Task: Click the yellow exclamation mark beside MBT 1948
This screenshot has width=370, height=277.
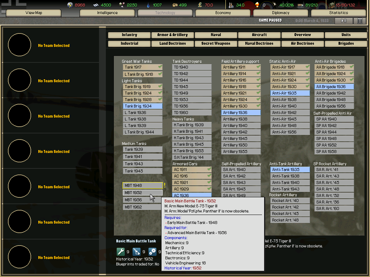Action: 165,185
